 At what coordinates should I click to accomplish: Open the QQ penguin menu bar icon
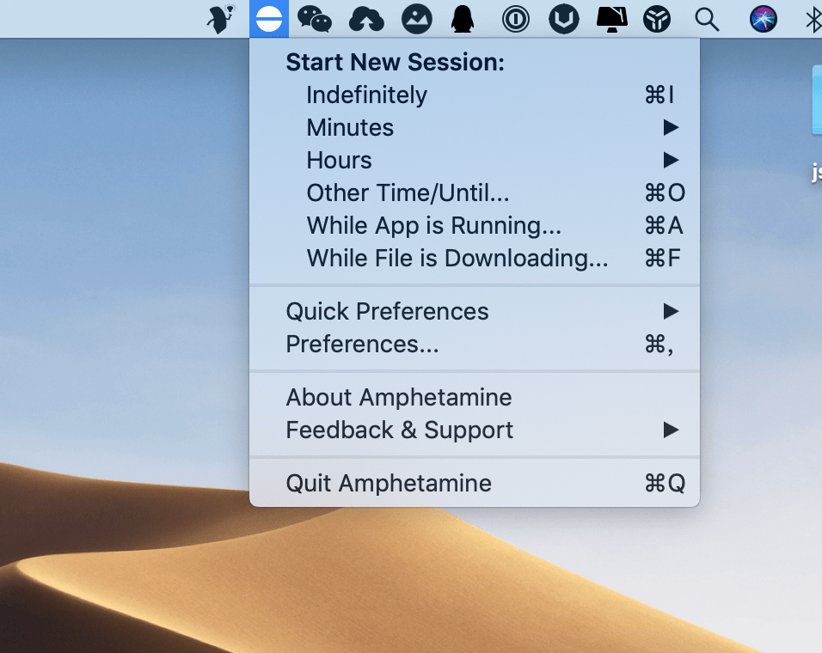click(463, 20)
